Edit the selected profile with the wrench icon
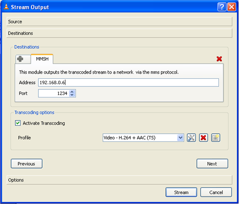 click(191, 138)
